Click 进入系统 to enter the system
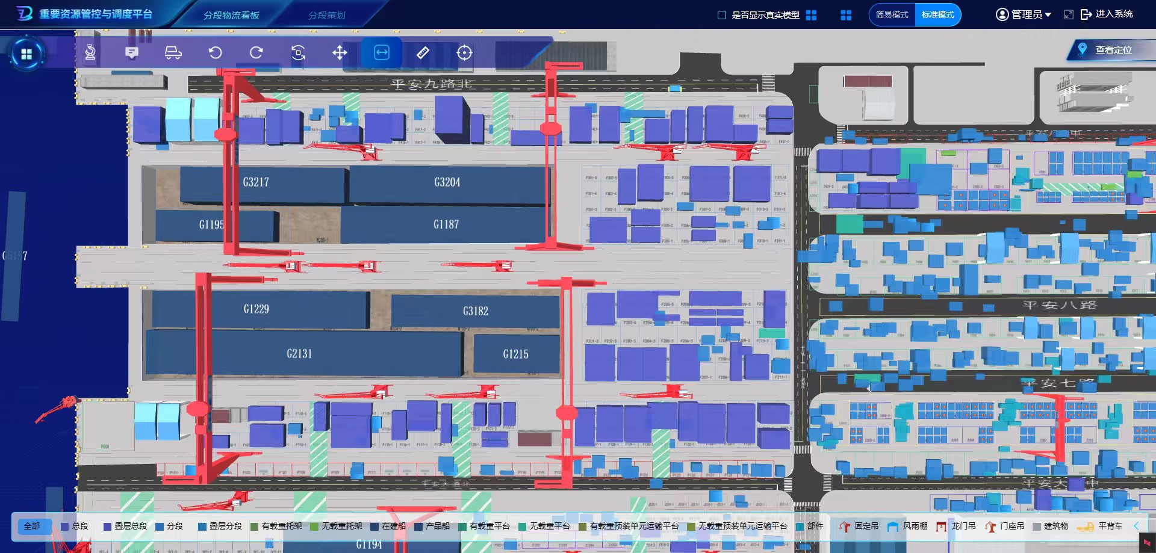The image size is (1156, 553). tap(1107, 14)
